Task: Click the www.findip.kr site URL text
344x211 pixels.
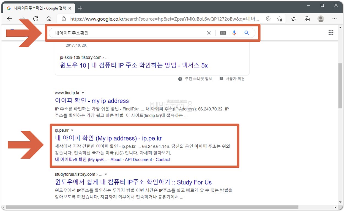Action: coord(67,93)
